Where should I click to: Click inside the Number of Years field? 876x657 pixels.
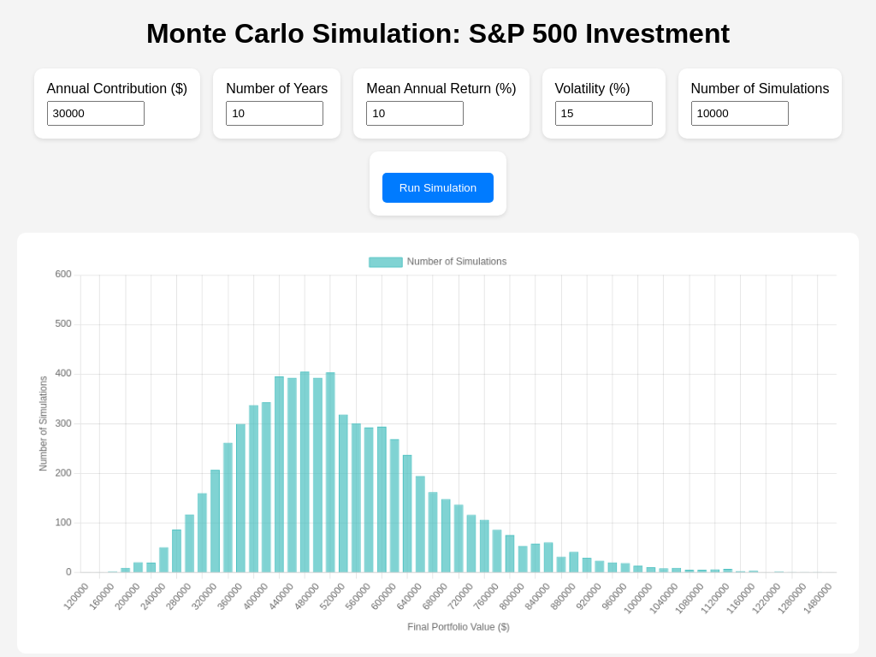click(x=275, y=112)
